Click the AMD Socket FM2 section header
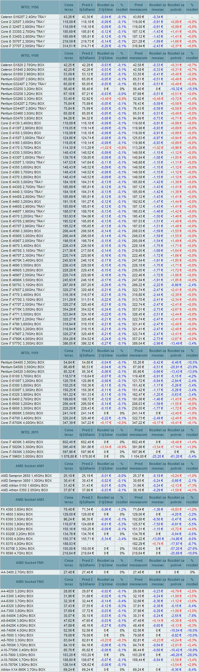The width and height of the screenshot is (199, 672). coord(30,582)
